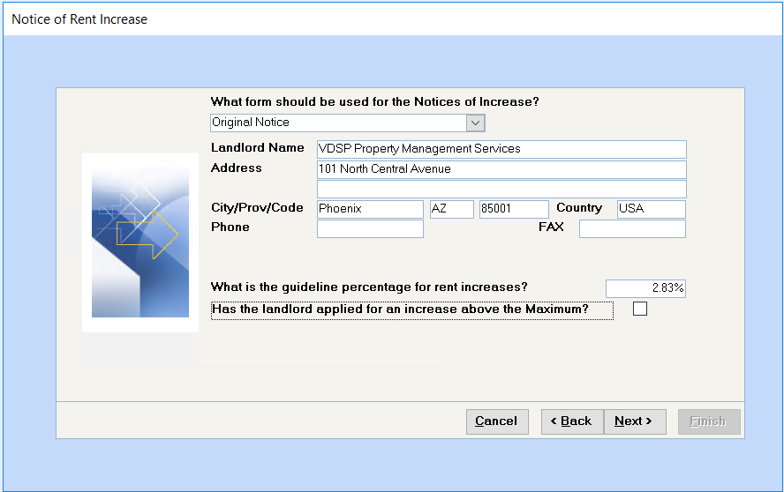Click the empty FAX input field

click(x=632, y=228)
